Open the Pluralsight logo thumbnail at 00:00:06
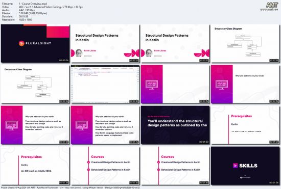The height and width of the screenshot is (189, 281). click(35, 43)
